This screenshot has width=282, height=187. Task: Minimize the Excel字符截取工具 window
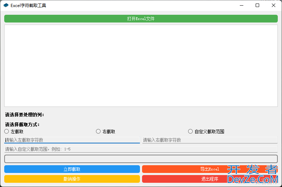pos(241,6)
